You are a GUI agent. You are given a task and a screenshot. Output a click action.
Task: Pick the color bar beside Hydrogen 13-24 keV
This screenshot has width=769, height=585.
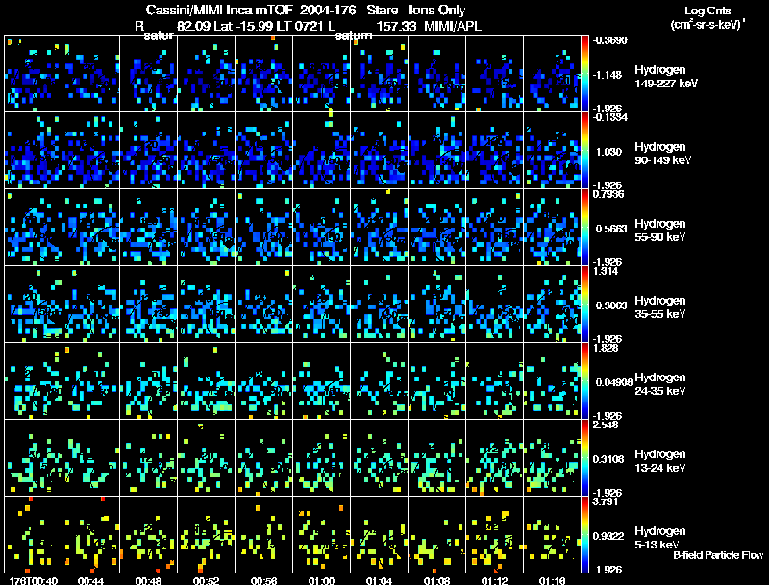click(584, 458)
